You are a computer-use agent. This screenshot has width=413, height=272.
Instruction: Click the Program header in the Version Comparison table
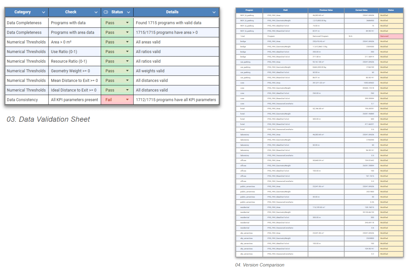click(249, 10)
